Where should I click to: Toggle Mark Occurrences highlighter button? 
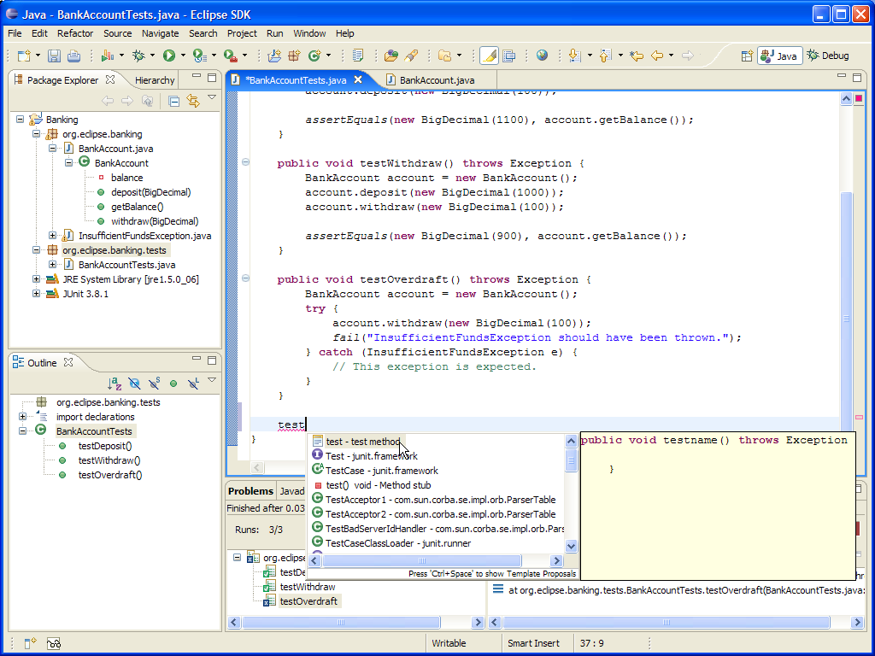coord(489,56)
